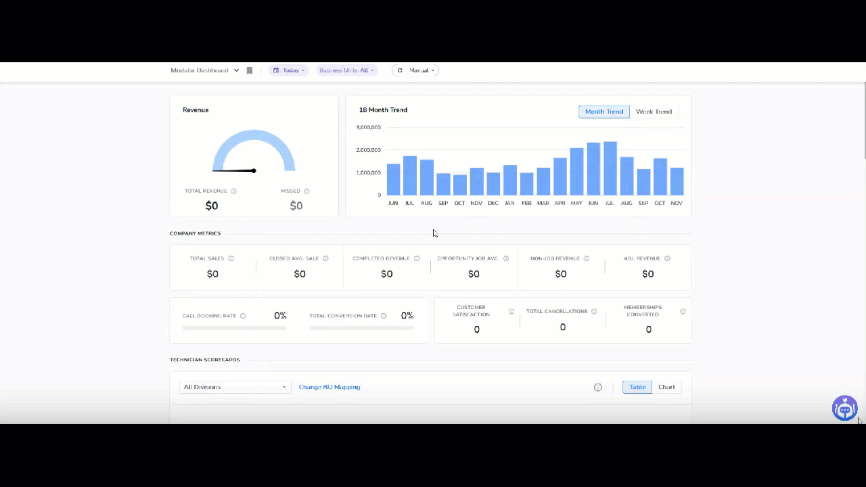Select Table view for scorecards
Screen dimensions: 866x487
pyautogui.click(x=637, y=388)
